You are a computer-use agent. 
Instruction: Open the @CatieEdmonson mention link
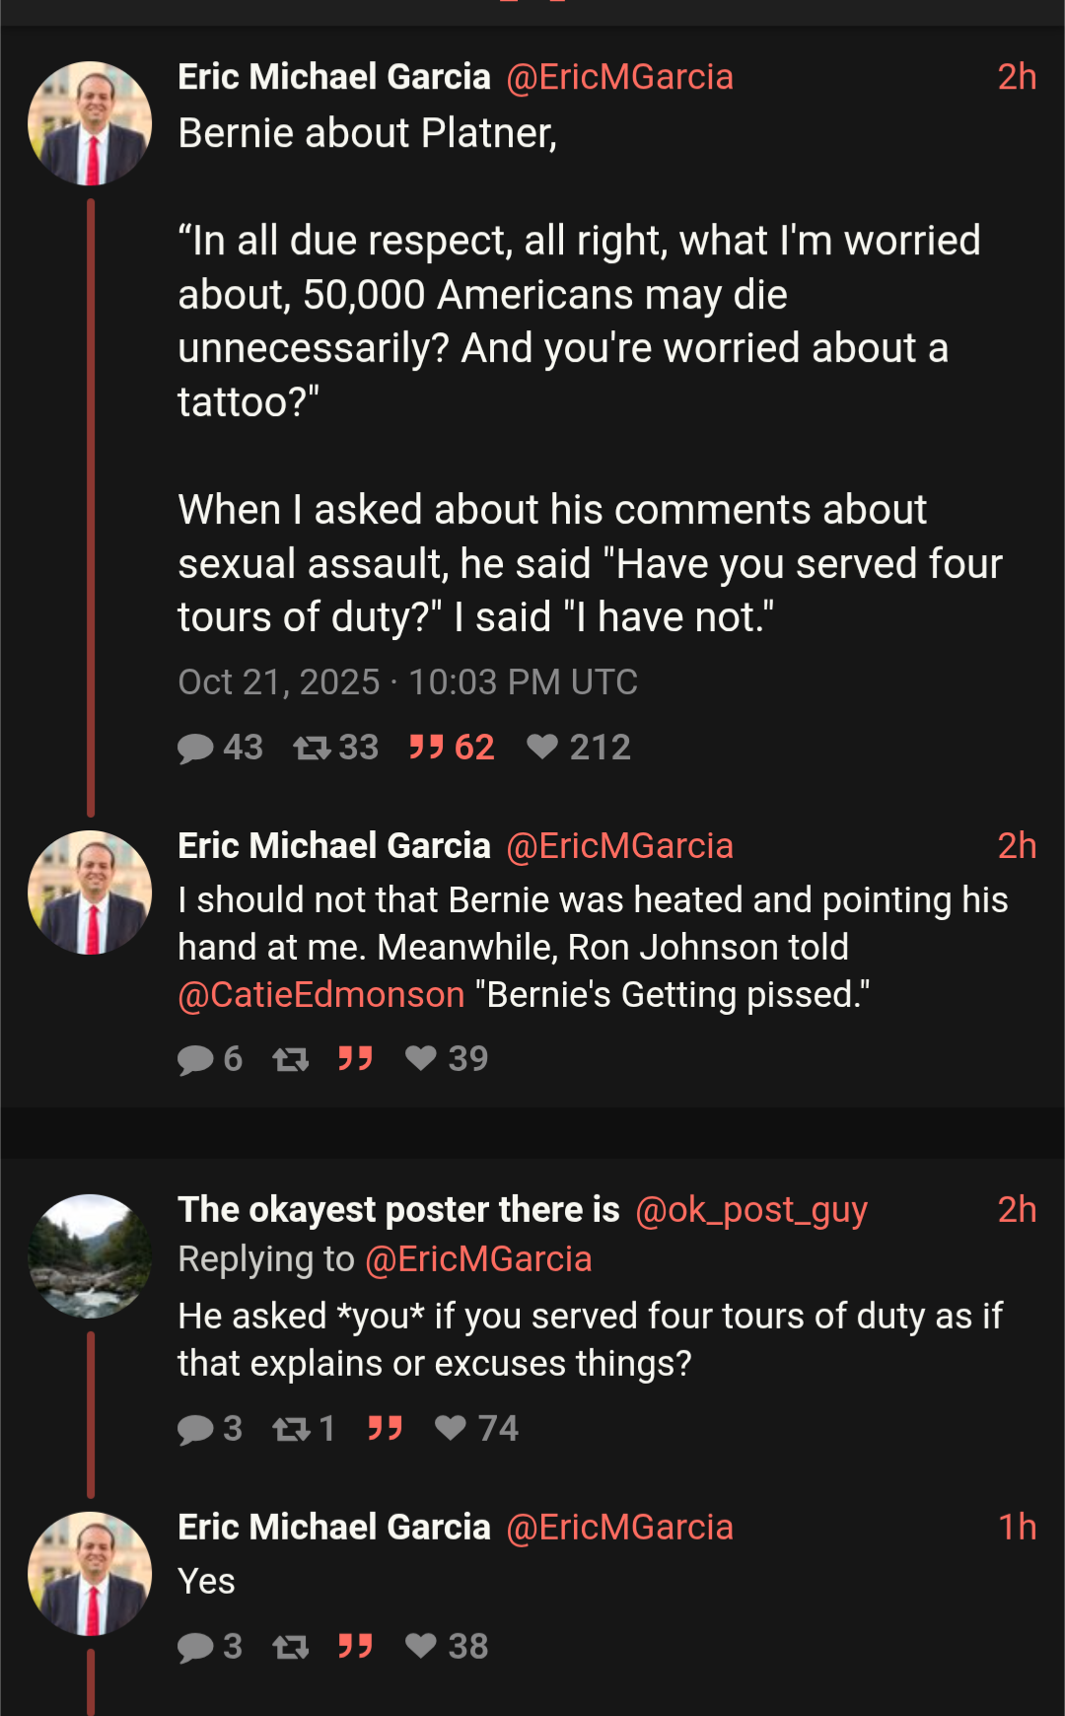point(320,995)
